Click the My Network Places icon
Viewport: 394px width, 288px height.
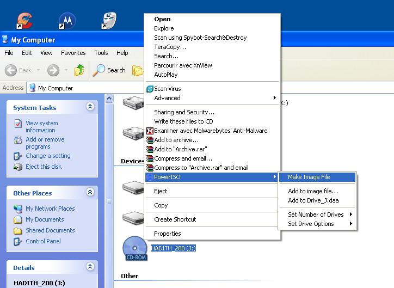point(18,209)
